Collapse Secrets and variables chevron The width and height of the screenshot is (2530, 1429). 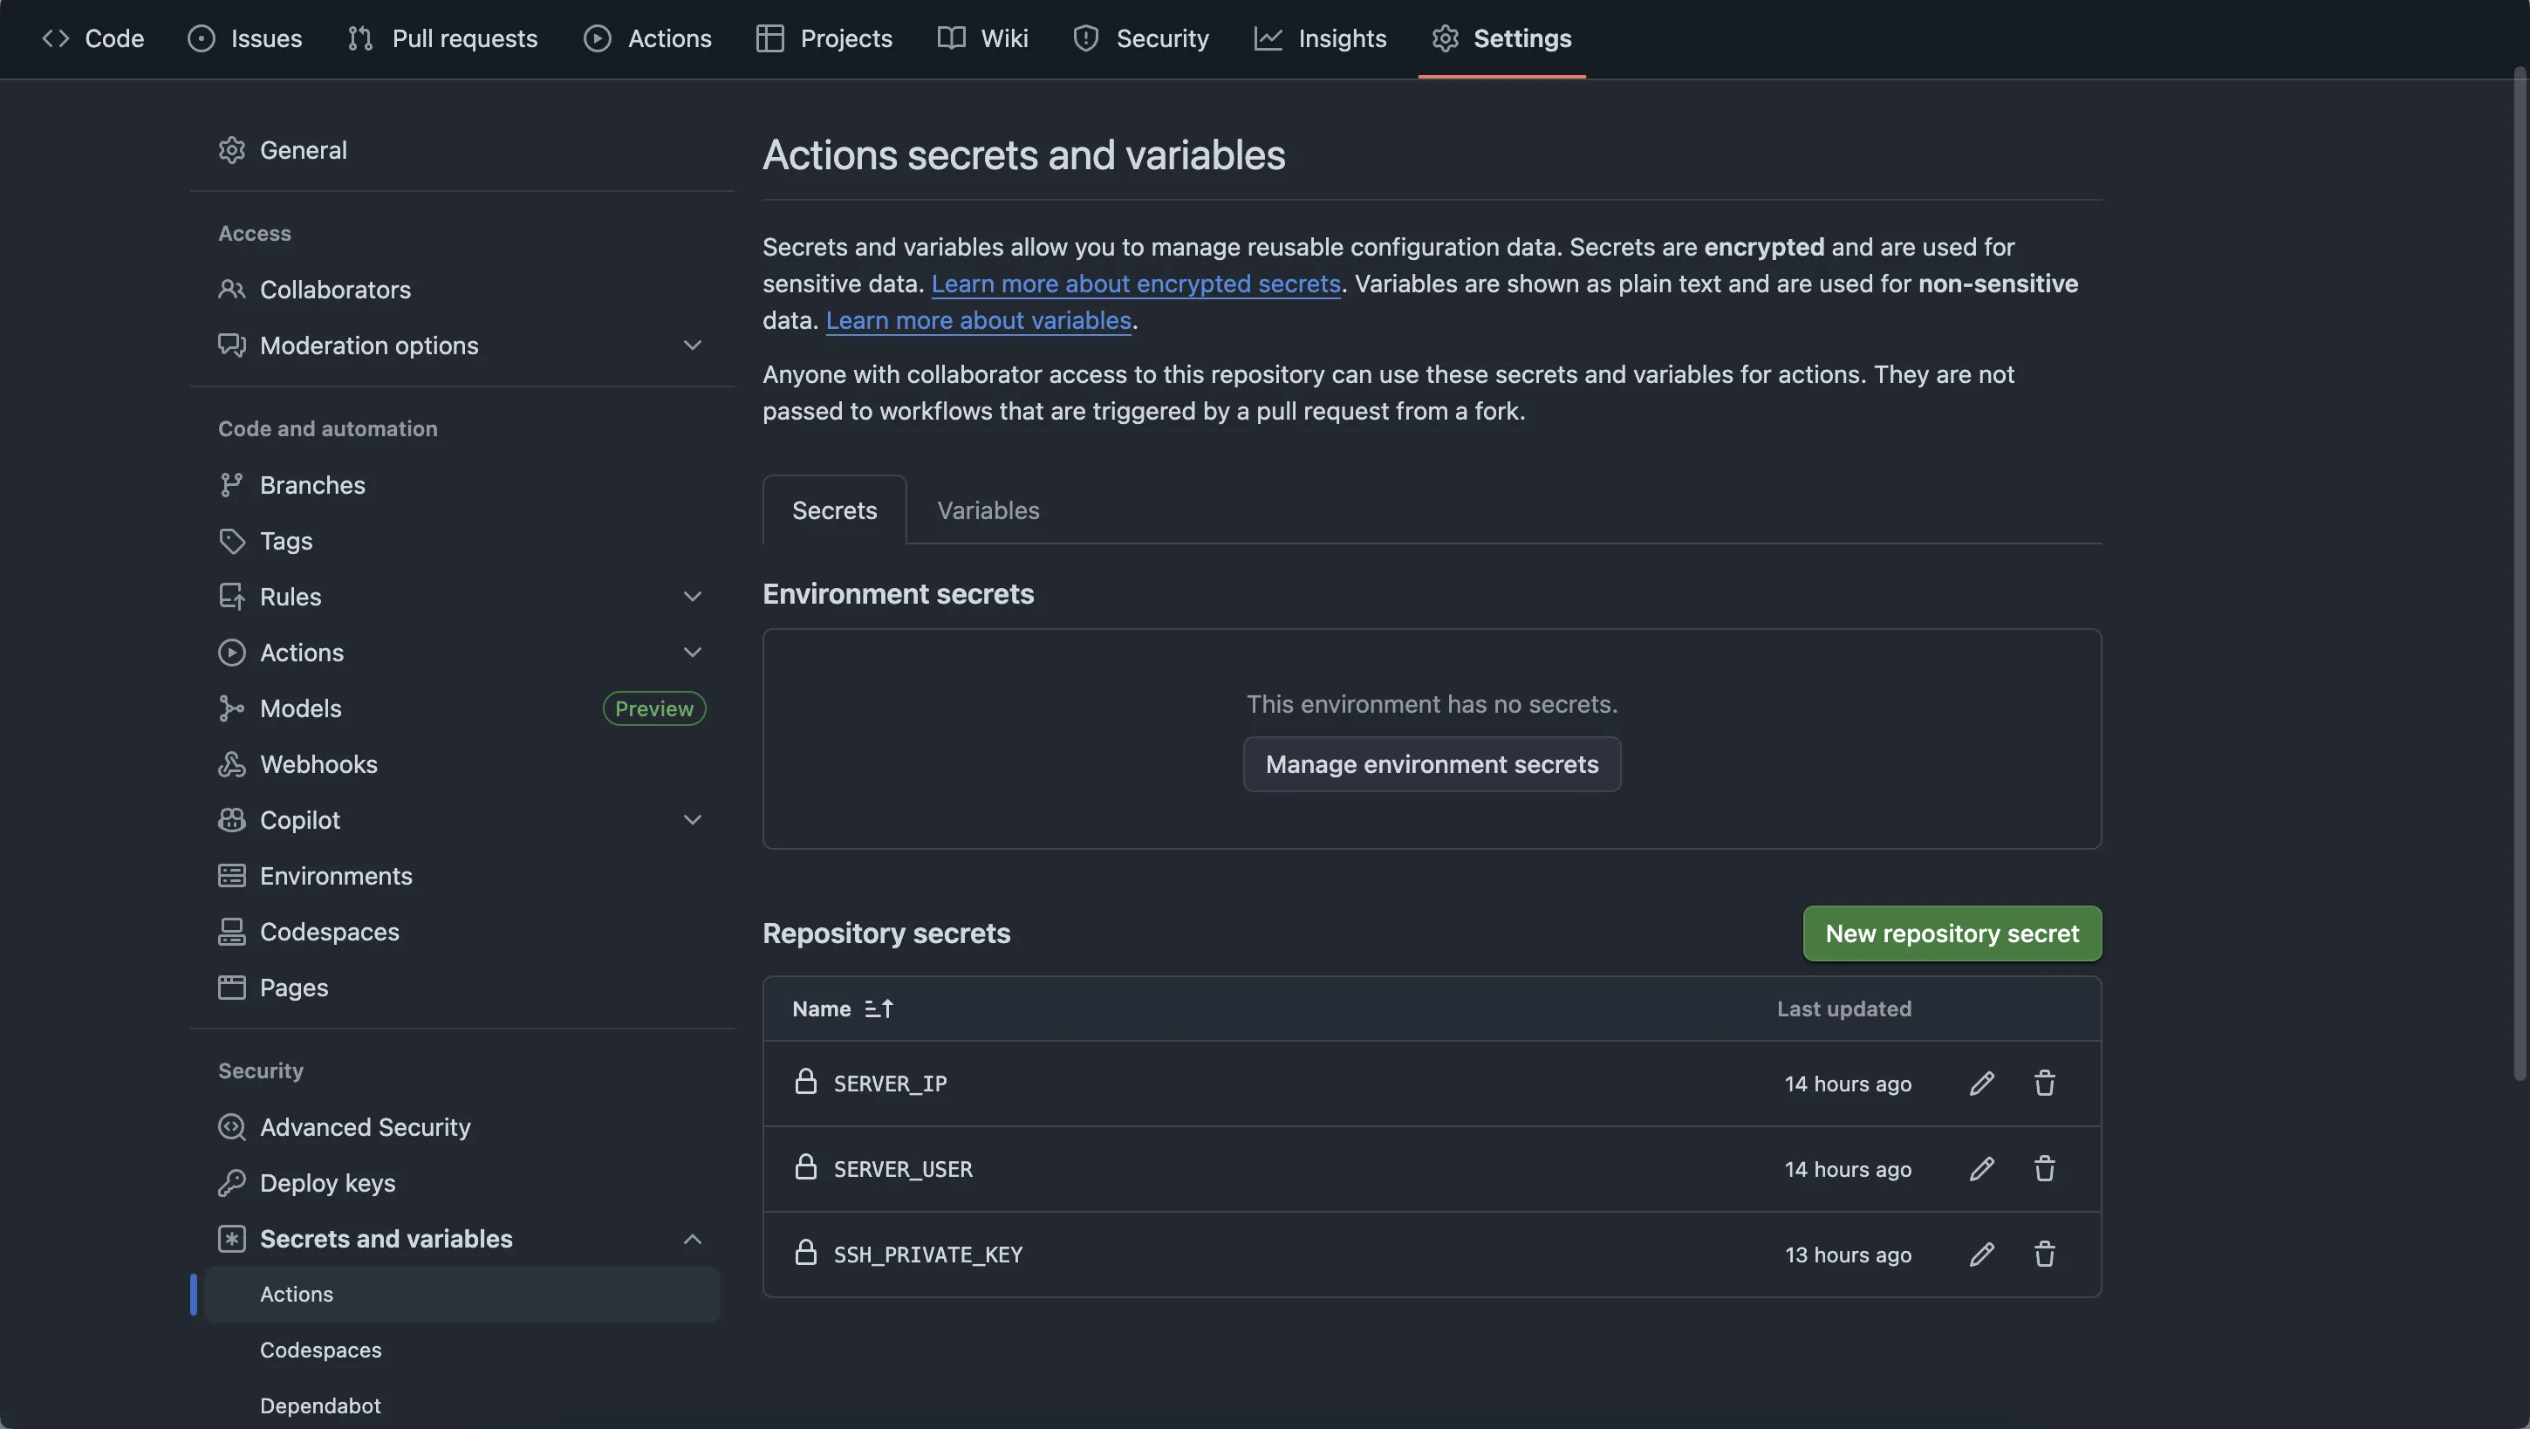[x=693, y=1240]
